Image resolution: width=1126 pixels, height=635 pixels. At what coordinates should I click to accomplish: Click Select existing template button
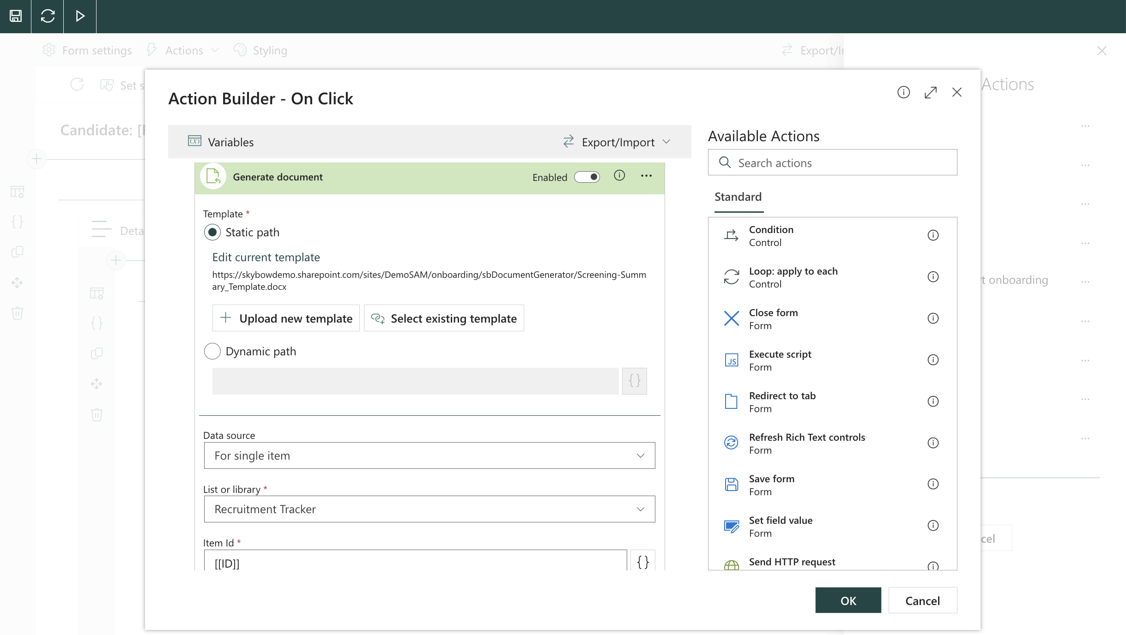(x=444, y=318)
